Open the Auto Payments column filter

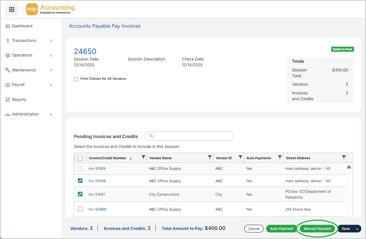(280, 157)
